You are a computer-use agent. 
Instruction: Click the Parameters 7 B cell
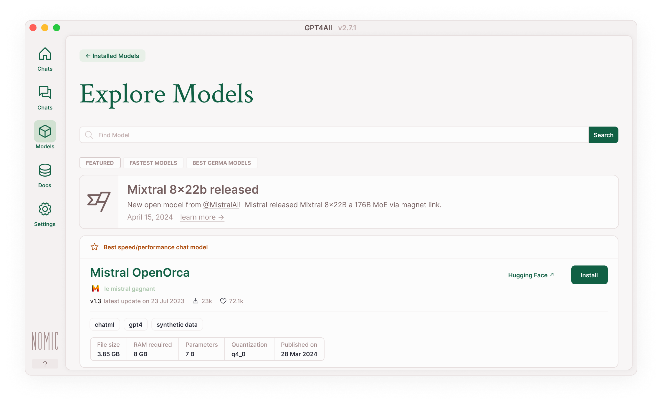click(x=202, y=349)
